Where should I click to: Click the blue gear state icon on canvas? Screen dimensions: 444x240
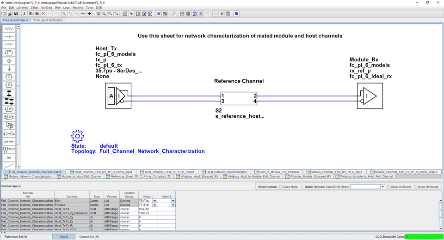pyautogui.click(x=77, y=136)
